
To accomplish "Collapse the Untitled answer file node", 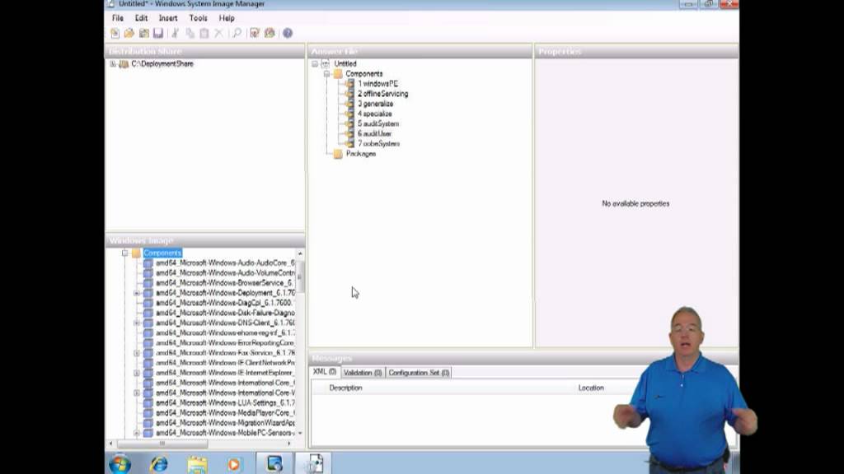I will (315, 64).
